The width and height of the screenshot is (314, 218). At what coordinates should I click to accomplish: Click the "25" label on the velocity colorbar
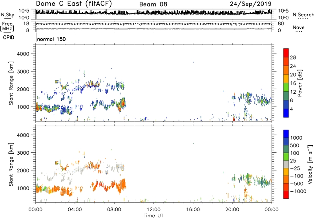[293, 161]
